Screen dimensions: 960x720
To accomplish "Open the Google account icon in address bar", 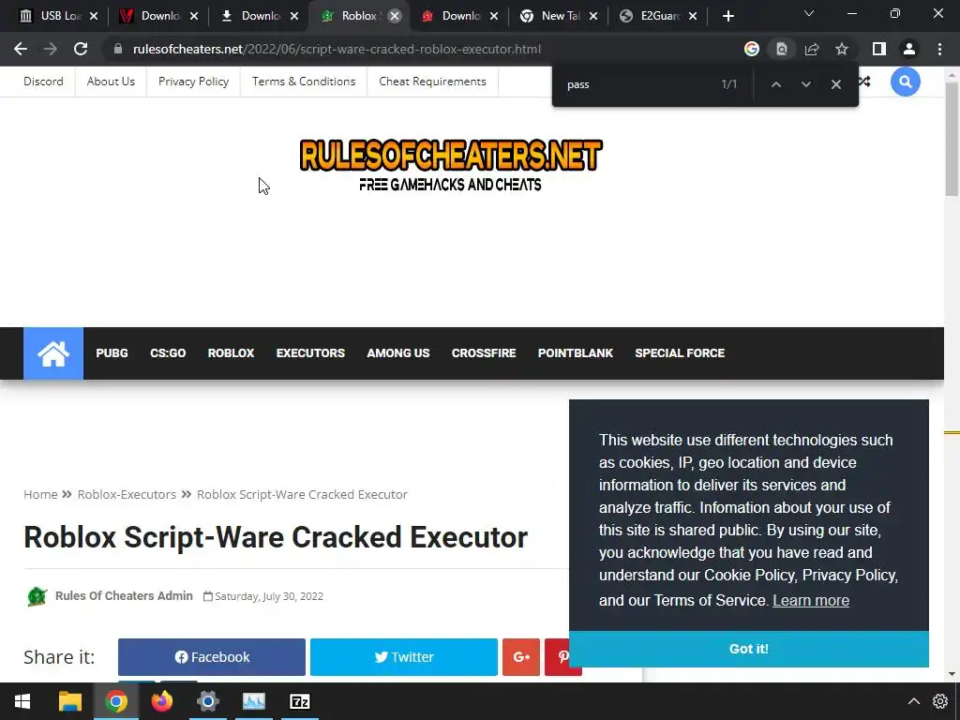I will pos(751,49).
